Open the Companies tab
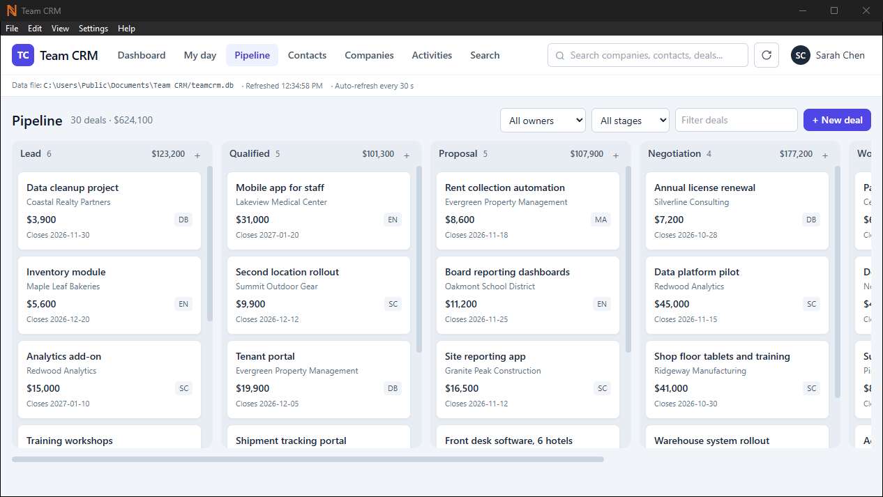The image size is (883, 497). coord(369,55)
